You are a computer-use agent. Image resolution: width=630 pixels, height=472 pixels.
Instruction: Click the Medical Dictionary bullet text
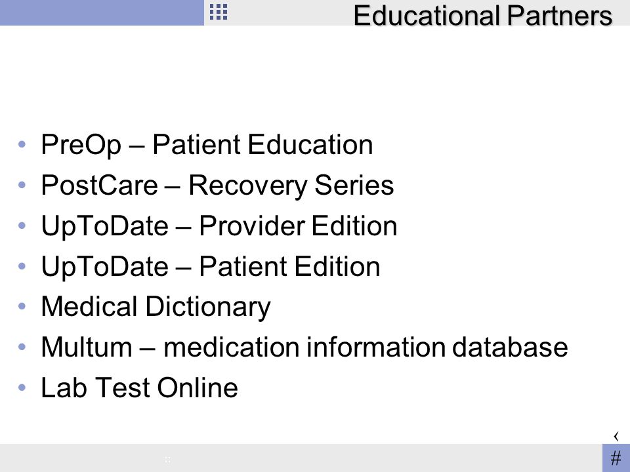(156, 307)
